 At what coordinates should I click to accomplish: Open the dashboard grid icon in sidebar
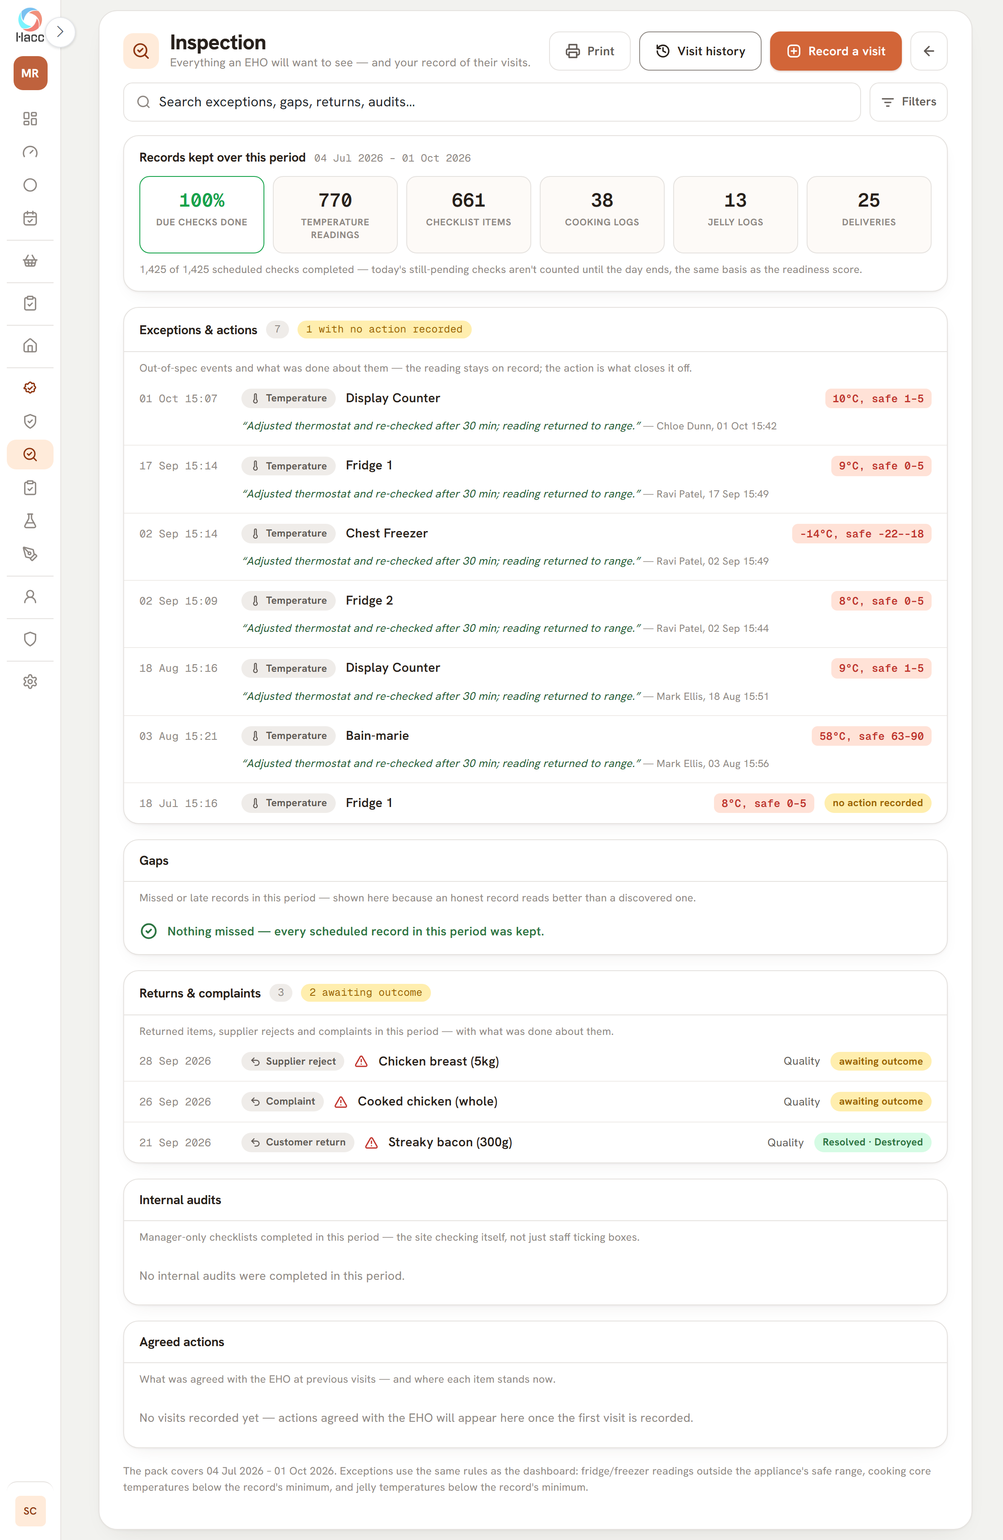[30, 118]
